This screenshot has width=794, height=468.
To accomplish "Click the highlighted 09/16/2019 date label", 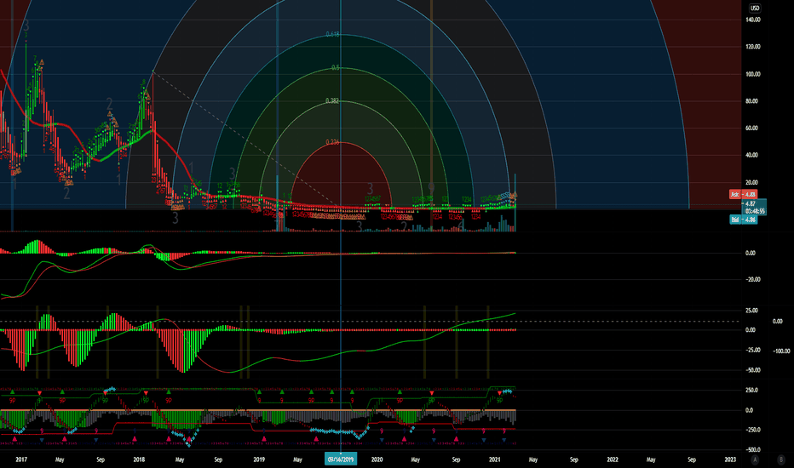I will point(341,459).
